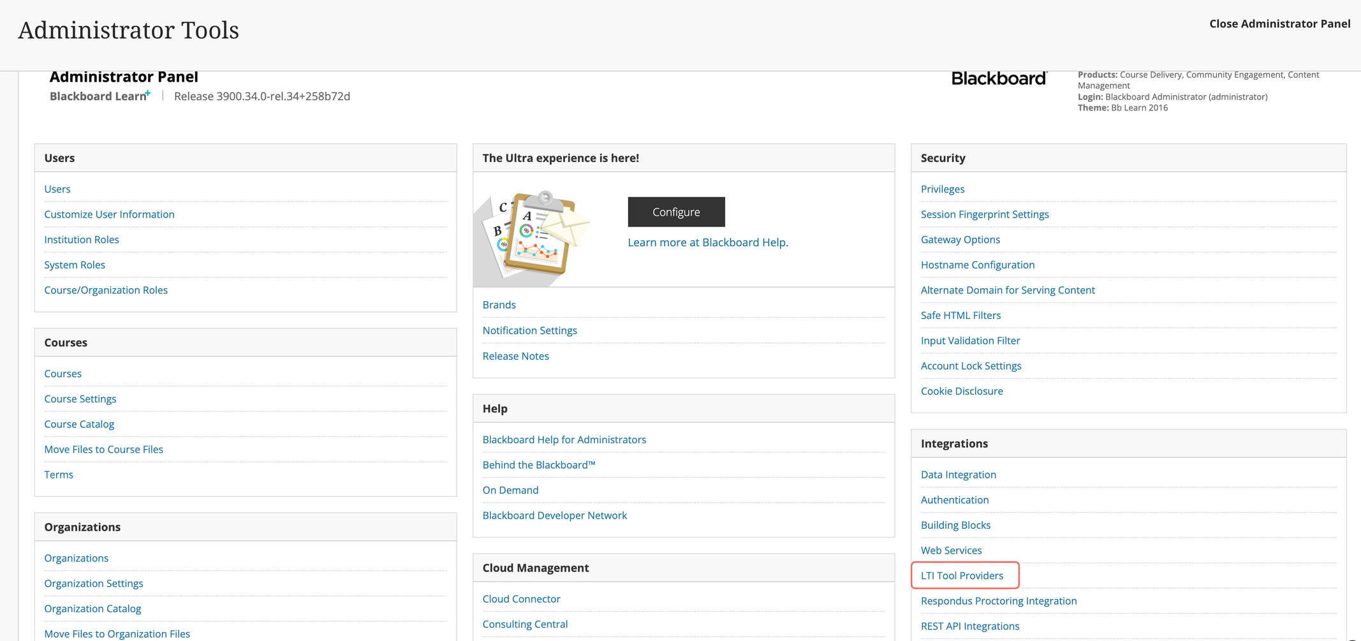Open Building Blocks
This screenshot has width=1361, height=641.
pos(955,525)
